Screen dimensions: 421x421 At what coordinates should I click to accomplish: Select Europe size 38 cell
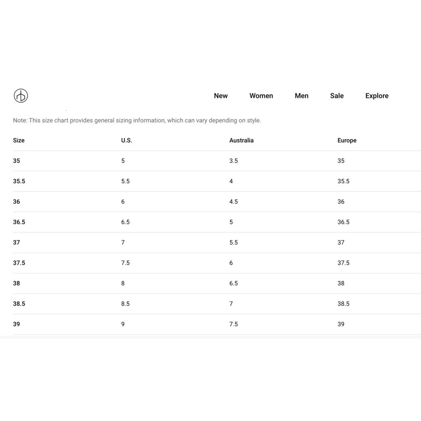pos(341,283)
